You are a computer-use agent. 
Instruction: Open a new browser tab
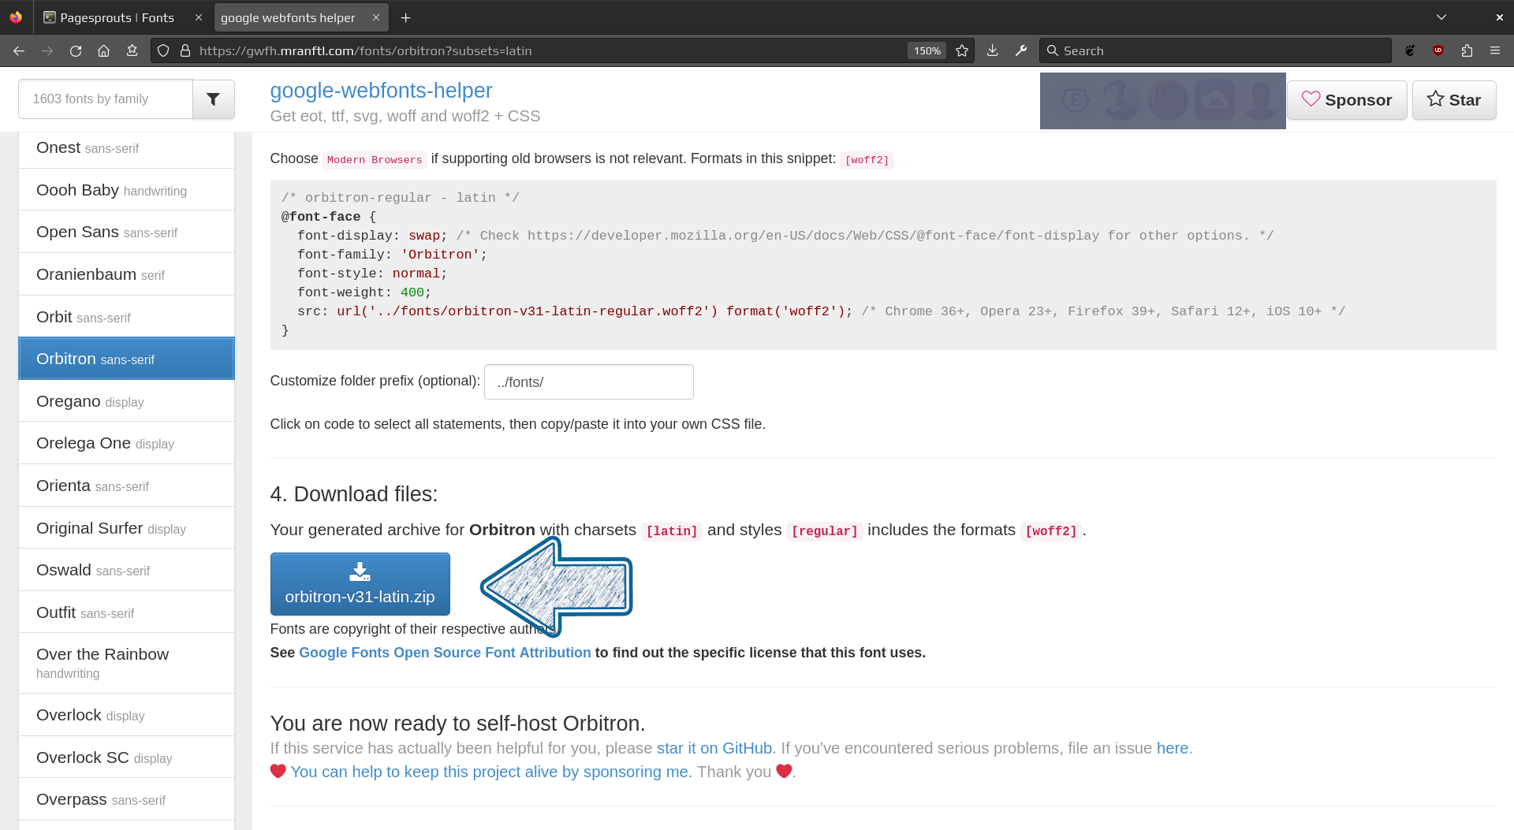[406, 17]
